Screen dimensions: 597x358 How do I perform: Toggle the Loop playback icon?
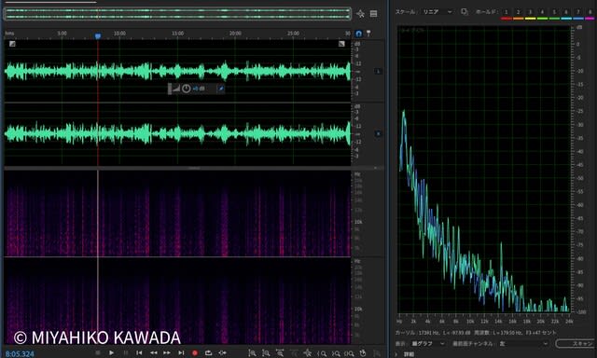pyautogui.click(x=208, y=352)
